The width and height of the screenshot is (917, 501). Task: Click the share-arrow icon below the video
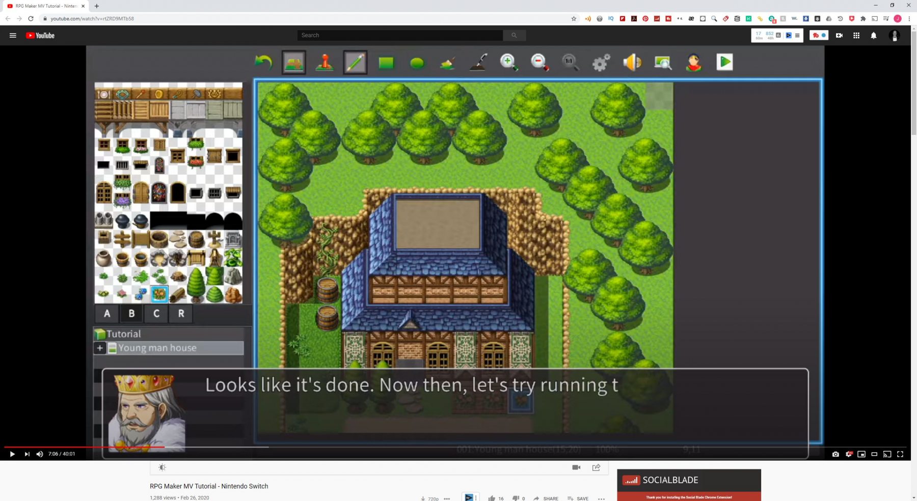point(596,467)
